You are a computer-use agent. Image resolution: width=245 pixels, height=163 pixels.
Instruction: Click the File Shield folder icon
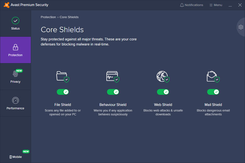[x=63, y=77]
